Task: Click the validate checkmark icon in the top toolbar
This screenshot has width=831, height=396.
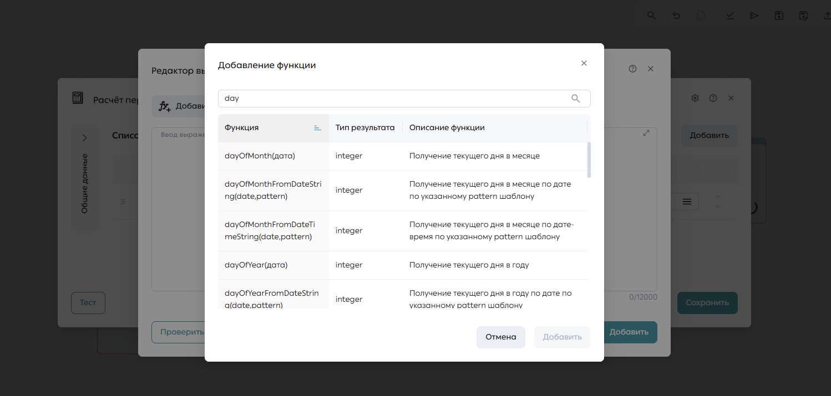Action: [x=730, y=16]
